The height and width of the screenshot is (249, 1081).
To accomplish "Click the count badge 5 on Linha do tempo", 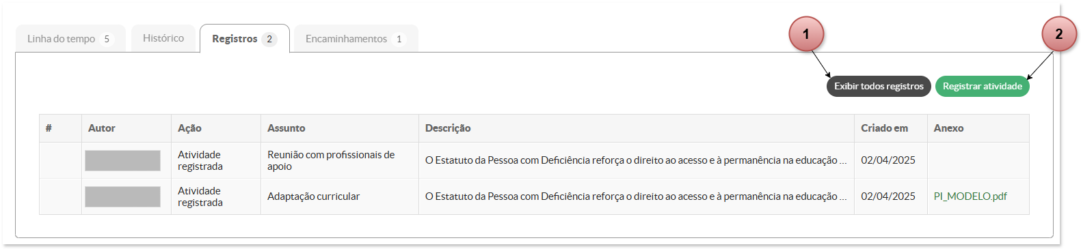I will pos(107,39).
